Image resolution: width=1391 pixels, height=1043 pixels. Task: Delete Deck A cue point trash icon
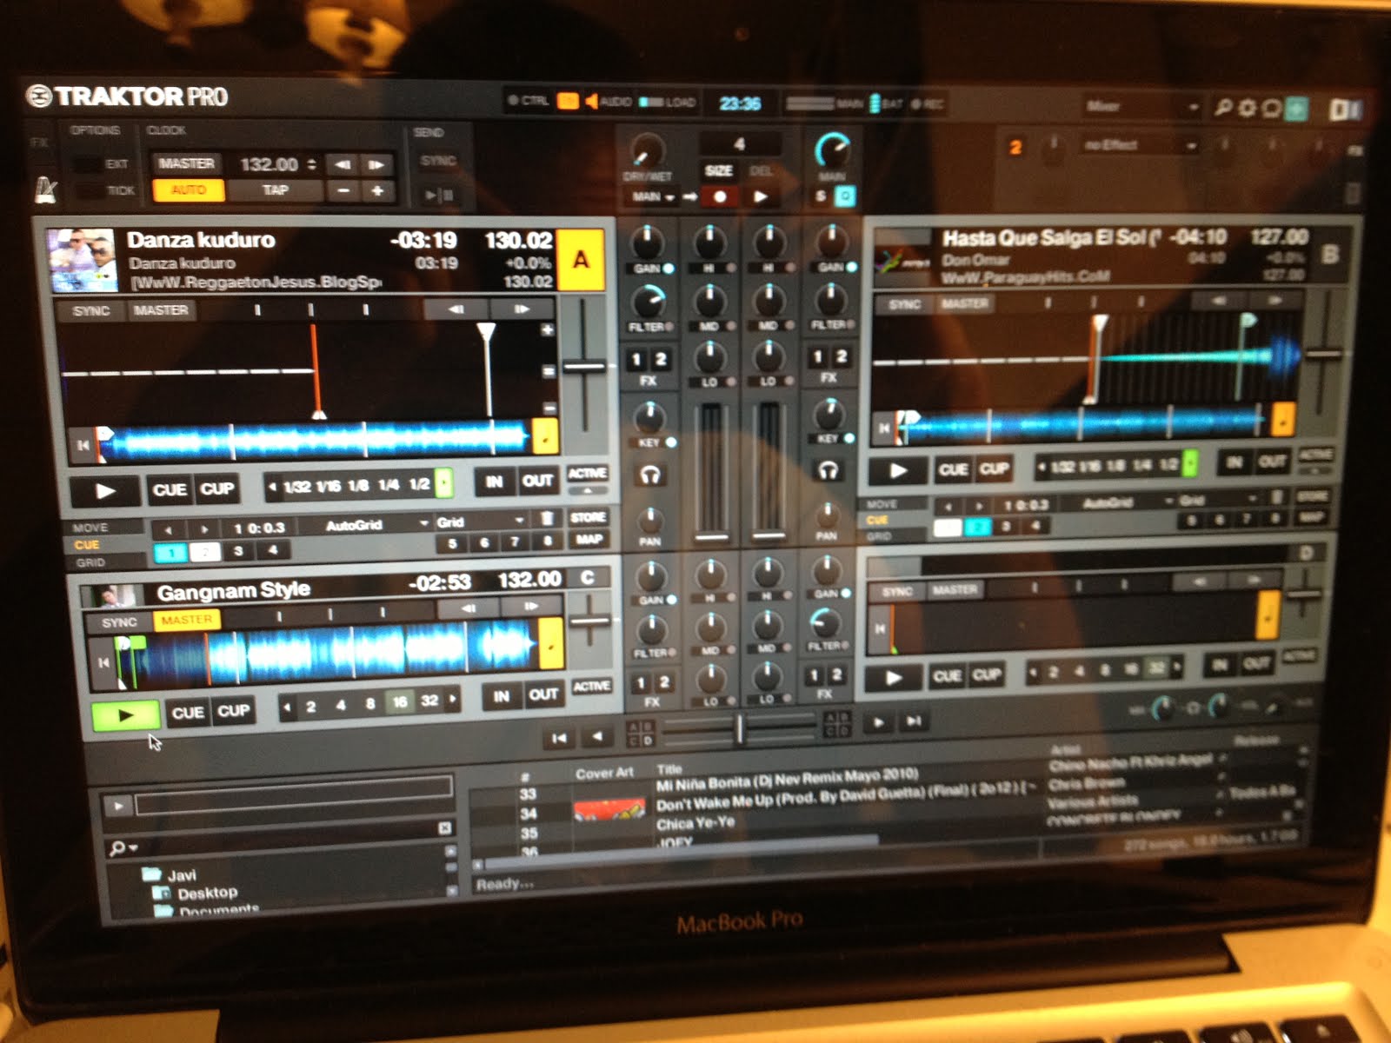pyautogui.click(x=547, y=519)
